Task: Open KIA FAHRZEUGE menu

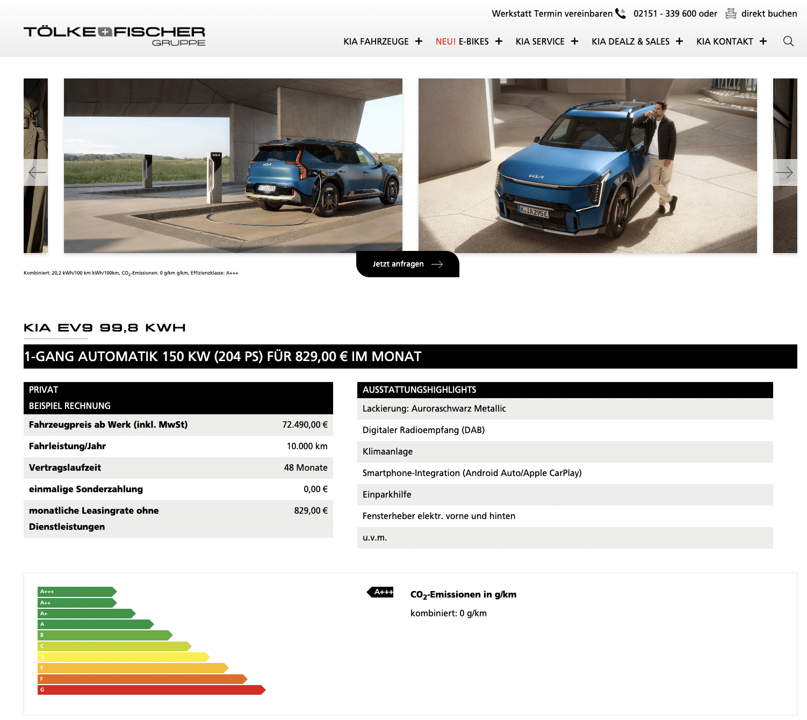Action: (376, 41)
